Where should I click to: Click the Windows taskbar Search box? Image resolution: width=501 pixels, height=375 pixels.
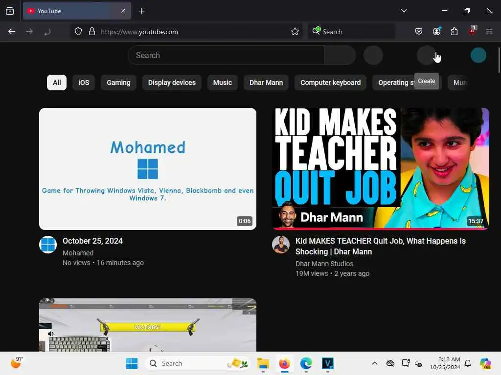(x=198, y=363)
